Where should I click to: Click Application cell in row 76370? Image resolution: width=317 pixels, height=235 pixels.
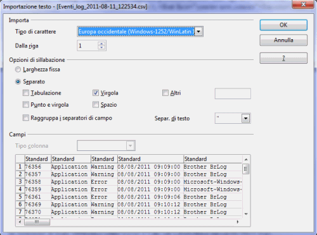coord(71,212)
